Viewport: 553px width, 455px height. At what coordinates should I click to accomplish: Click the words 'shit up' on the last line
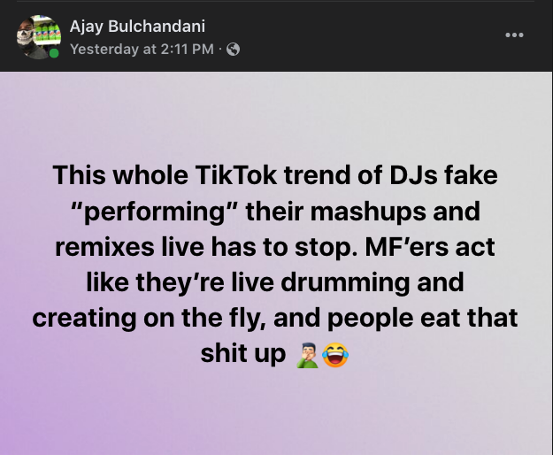point(243,353)
